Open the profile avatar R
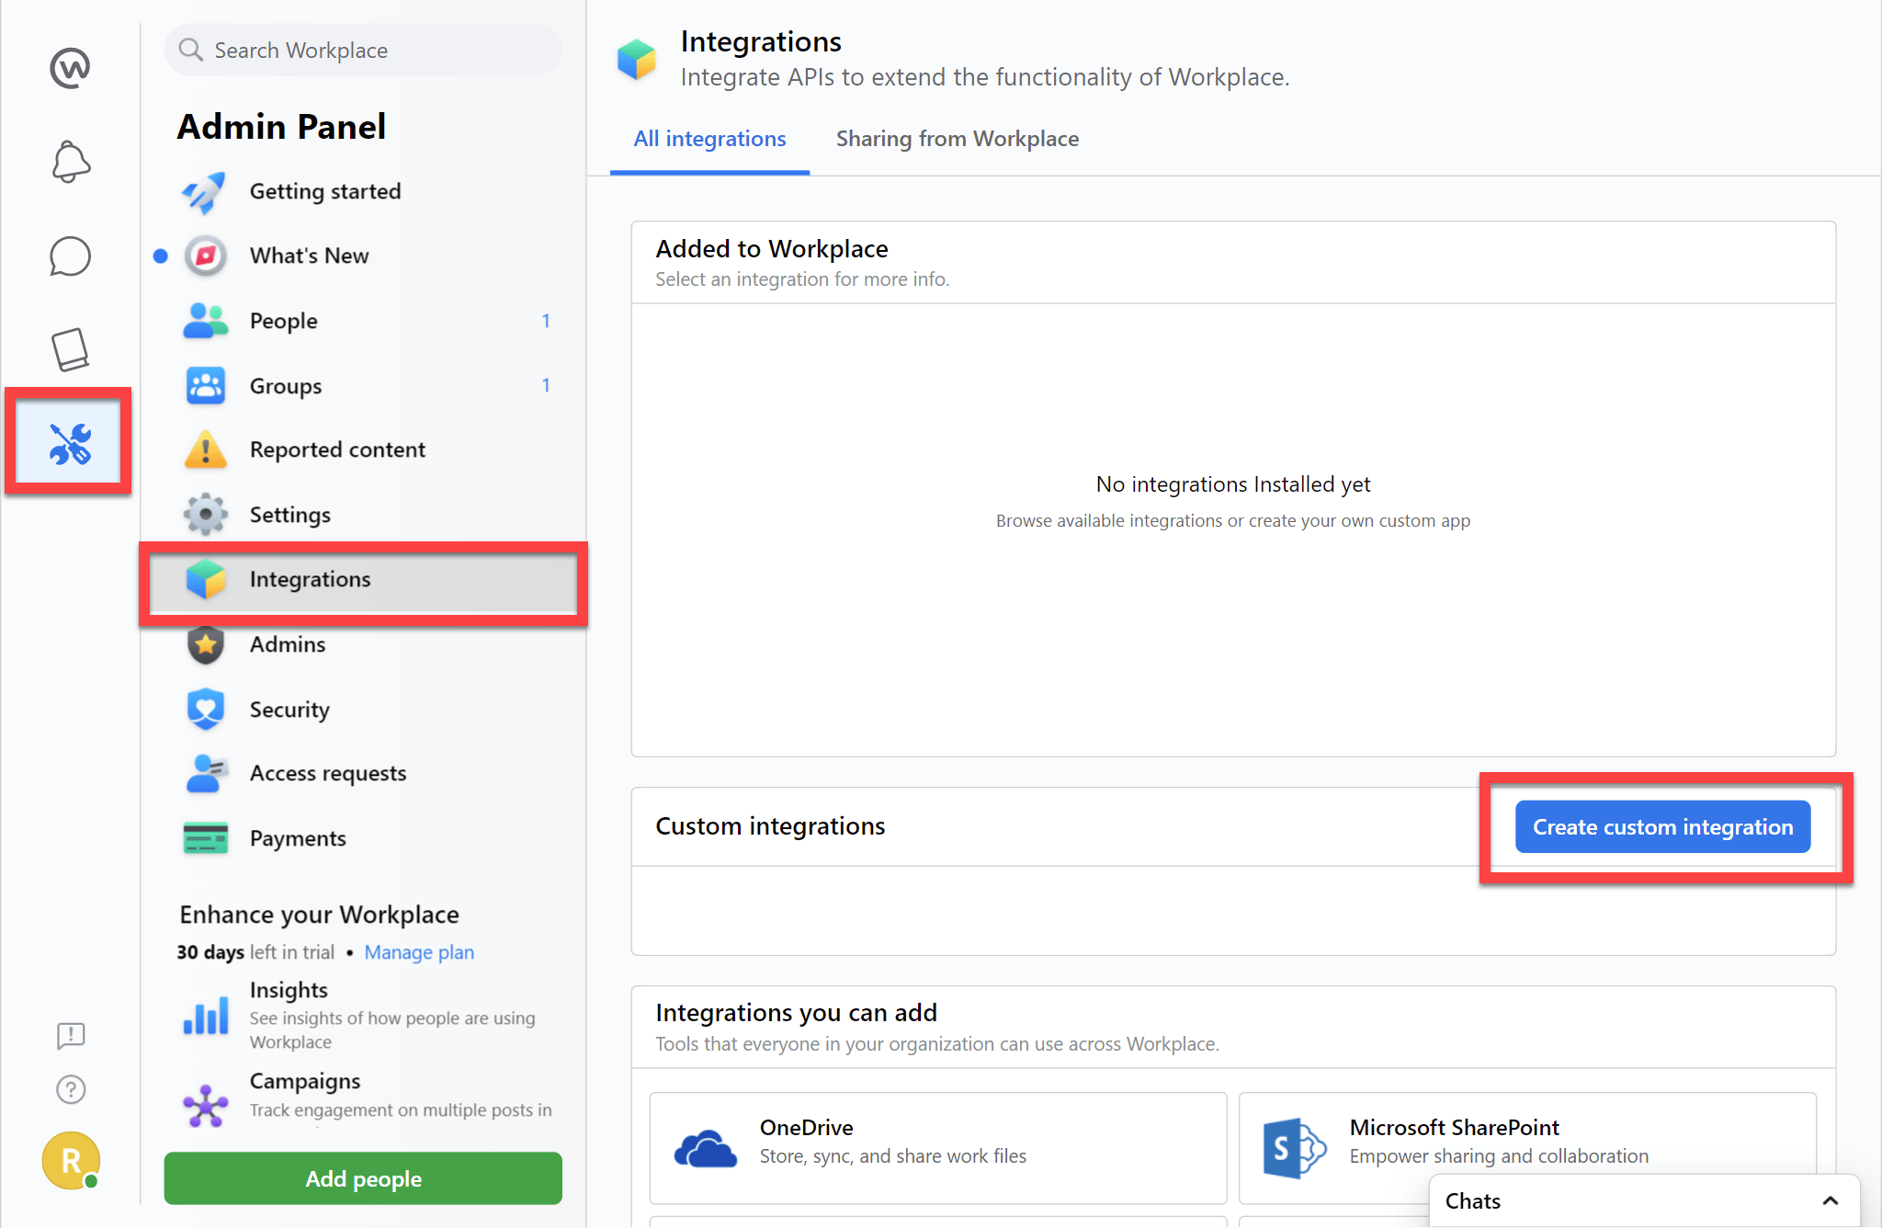 click(x=71, y=1161)
